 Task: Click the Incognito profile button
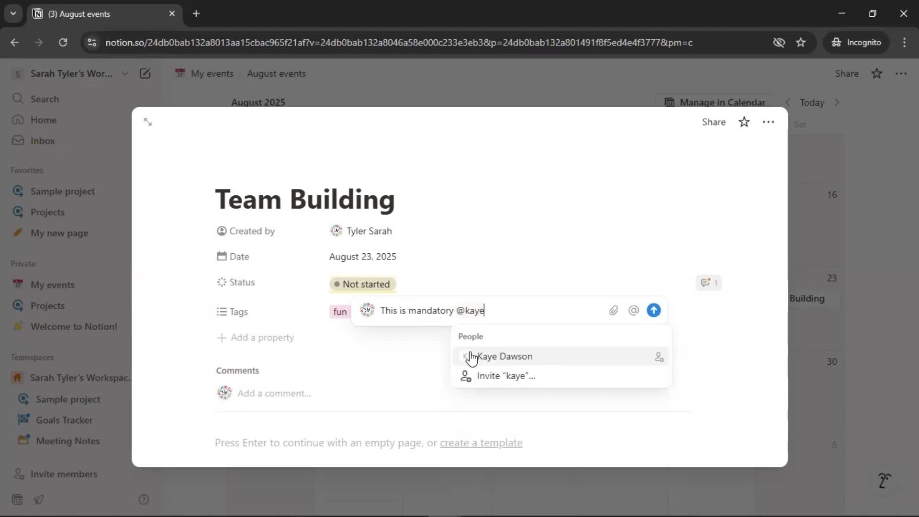pyautogui.click(x=856, y=43)
